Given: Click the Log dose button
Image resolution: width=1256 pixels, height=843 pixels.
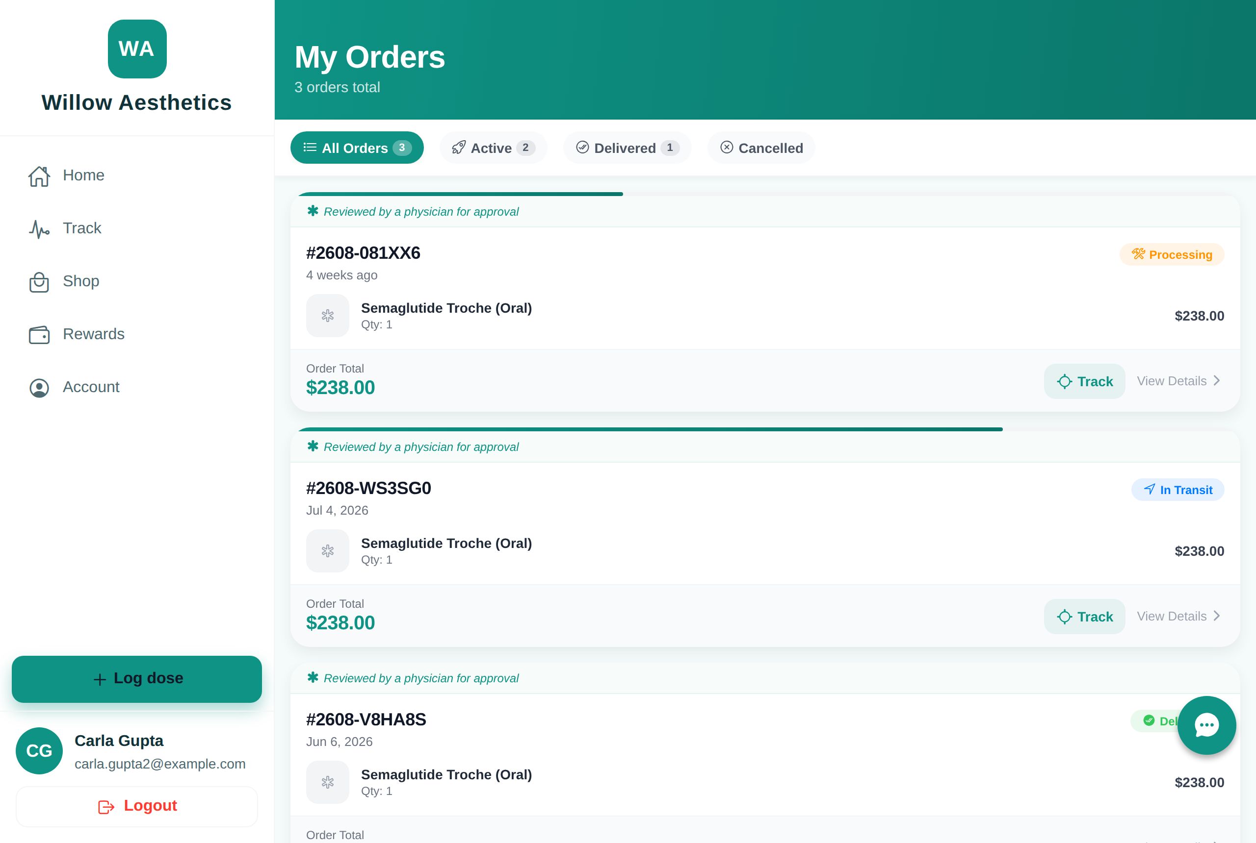Looking at the screenshot, I should coord(137,679).
